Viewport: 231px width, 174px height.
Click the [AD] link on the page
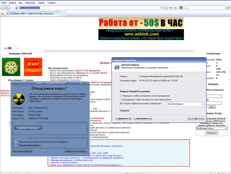[x=6, y=48]
